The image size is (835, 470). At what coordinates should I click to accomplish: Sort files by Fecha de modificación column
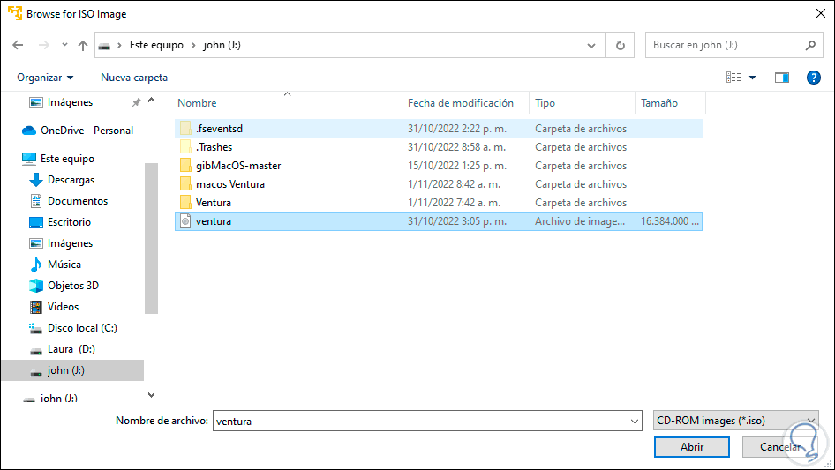pyautogui.click(x=461, y=103)
